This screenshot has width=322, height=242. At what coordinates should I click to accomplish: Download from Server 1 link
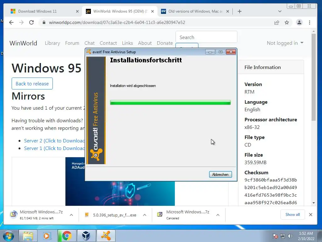click(54, 148)
